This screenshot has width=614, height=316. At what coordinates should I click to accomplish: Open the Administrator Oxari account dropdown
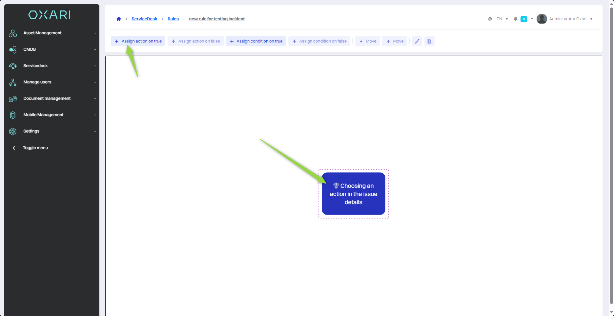coord(571,19)
